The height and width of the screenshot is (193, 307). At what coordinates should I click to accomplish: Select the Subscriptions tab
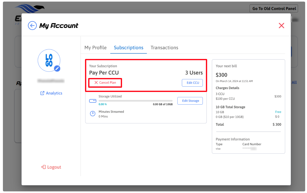click(129, 48)
